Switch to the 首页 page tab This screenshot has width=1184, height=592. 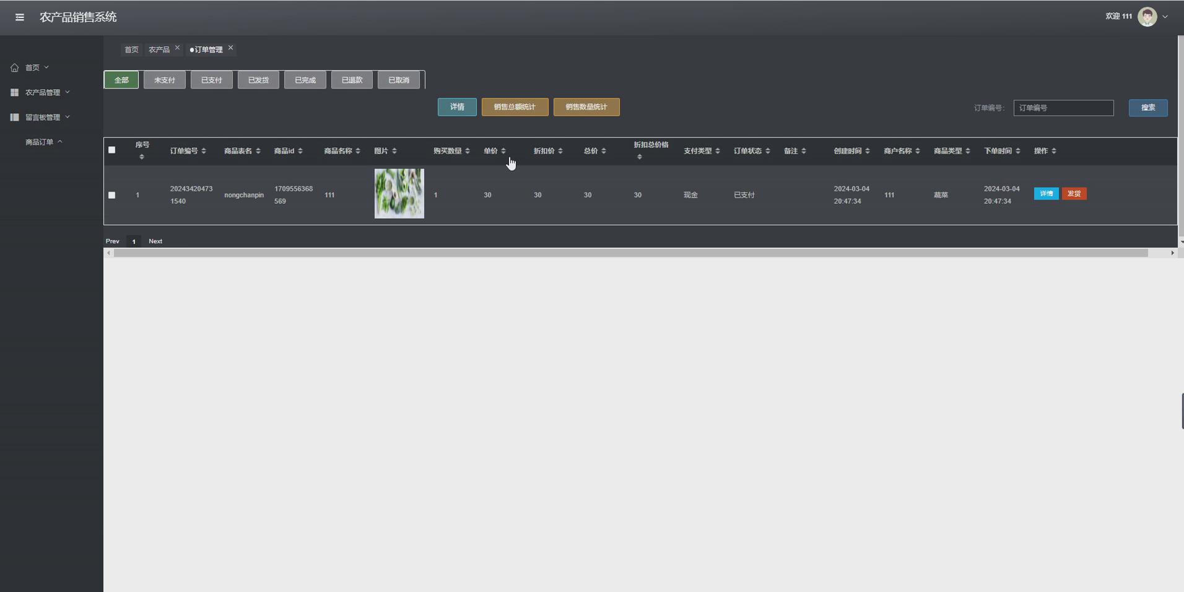coord(131,50)
